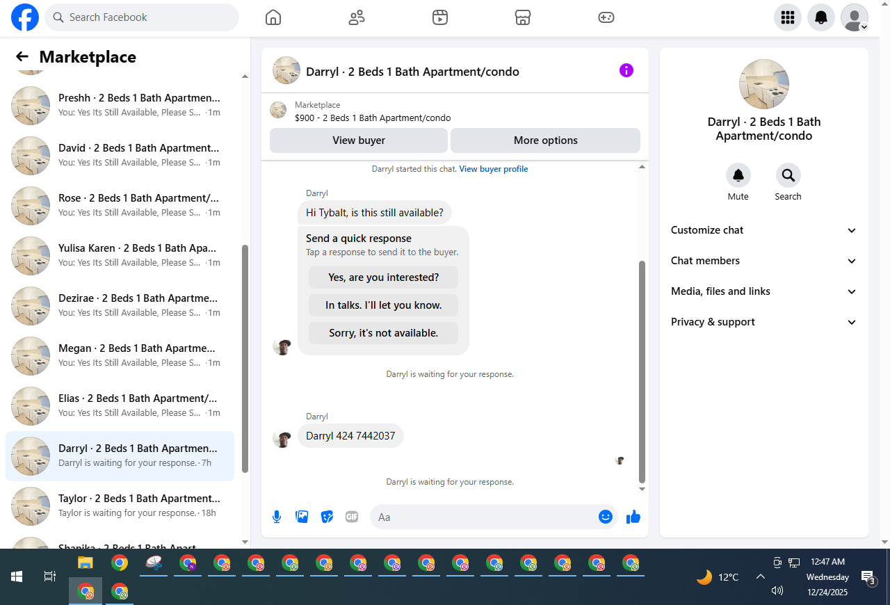Attach a photo with the image icon
The width and height of the screenshot is (890, 605).
coord(302,517)
